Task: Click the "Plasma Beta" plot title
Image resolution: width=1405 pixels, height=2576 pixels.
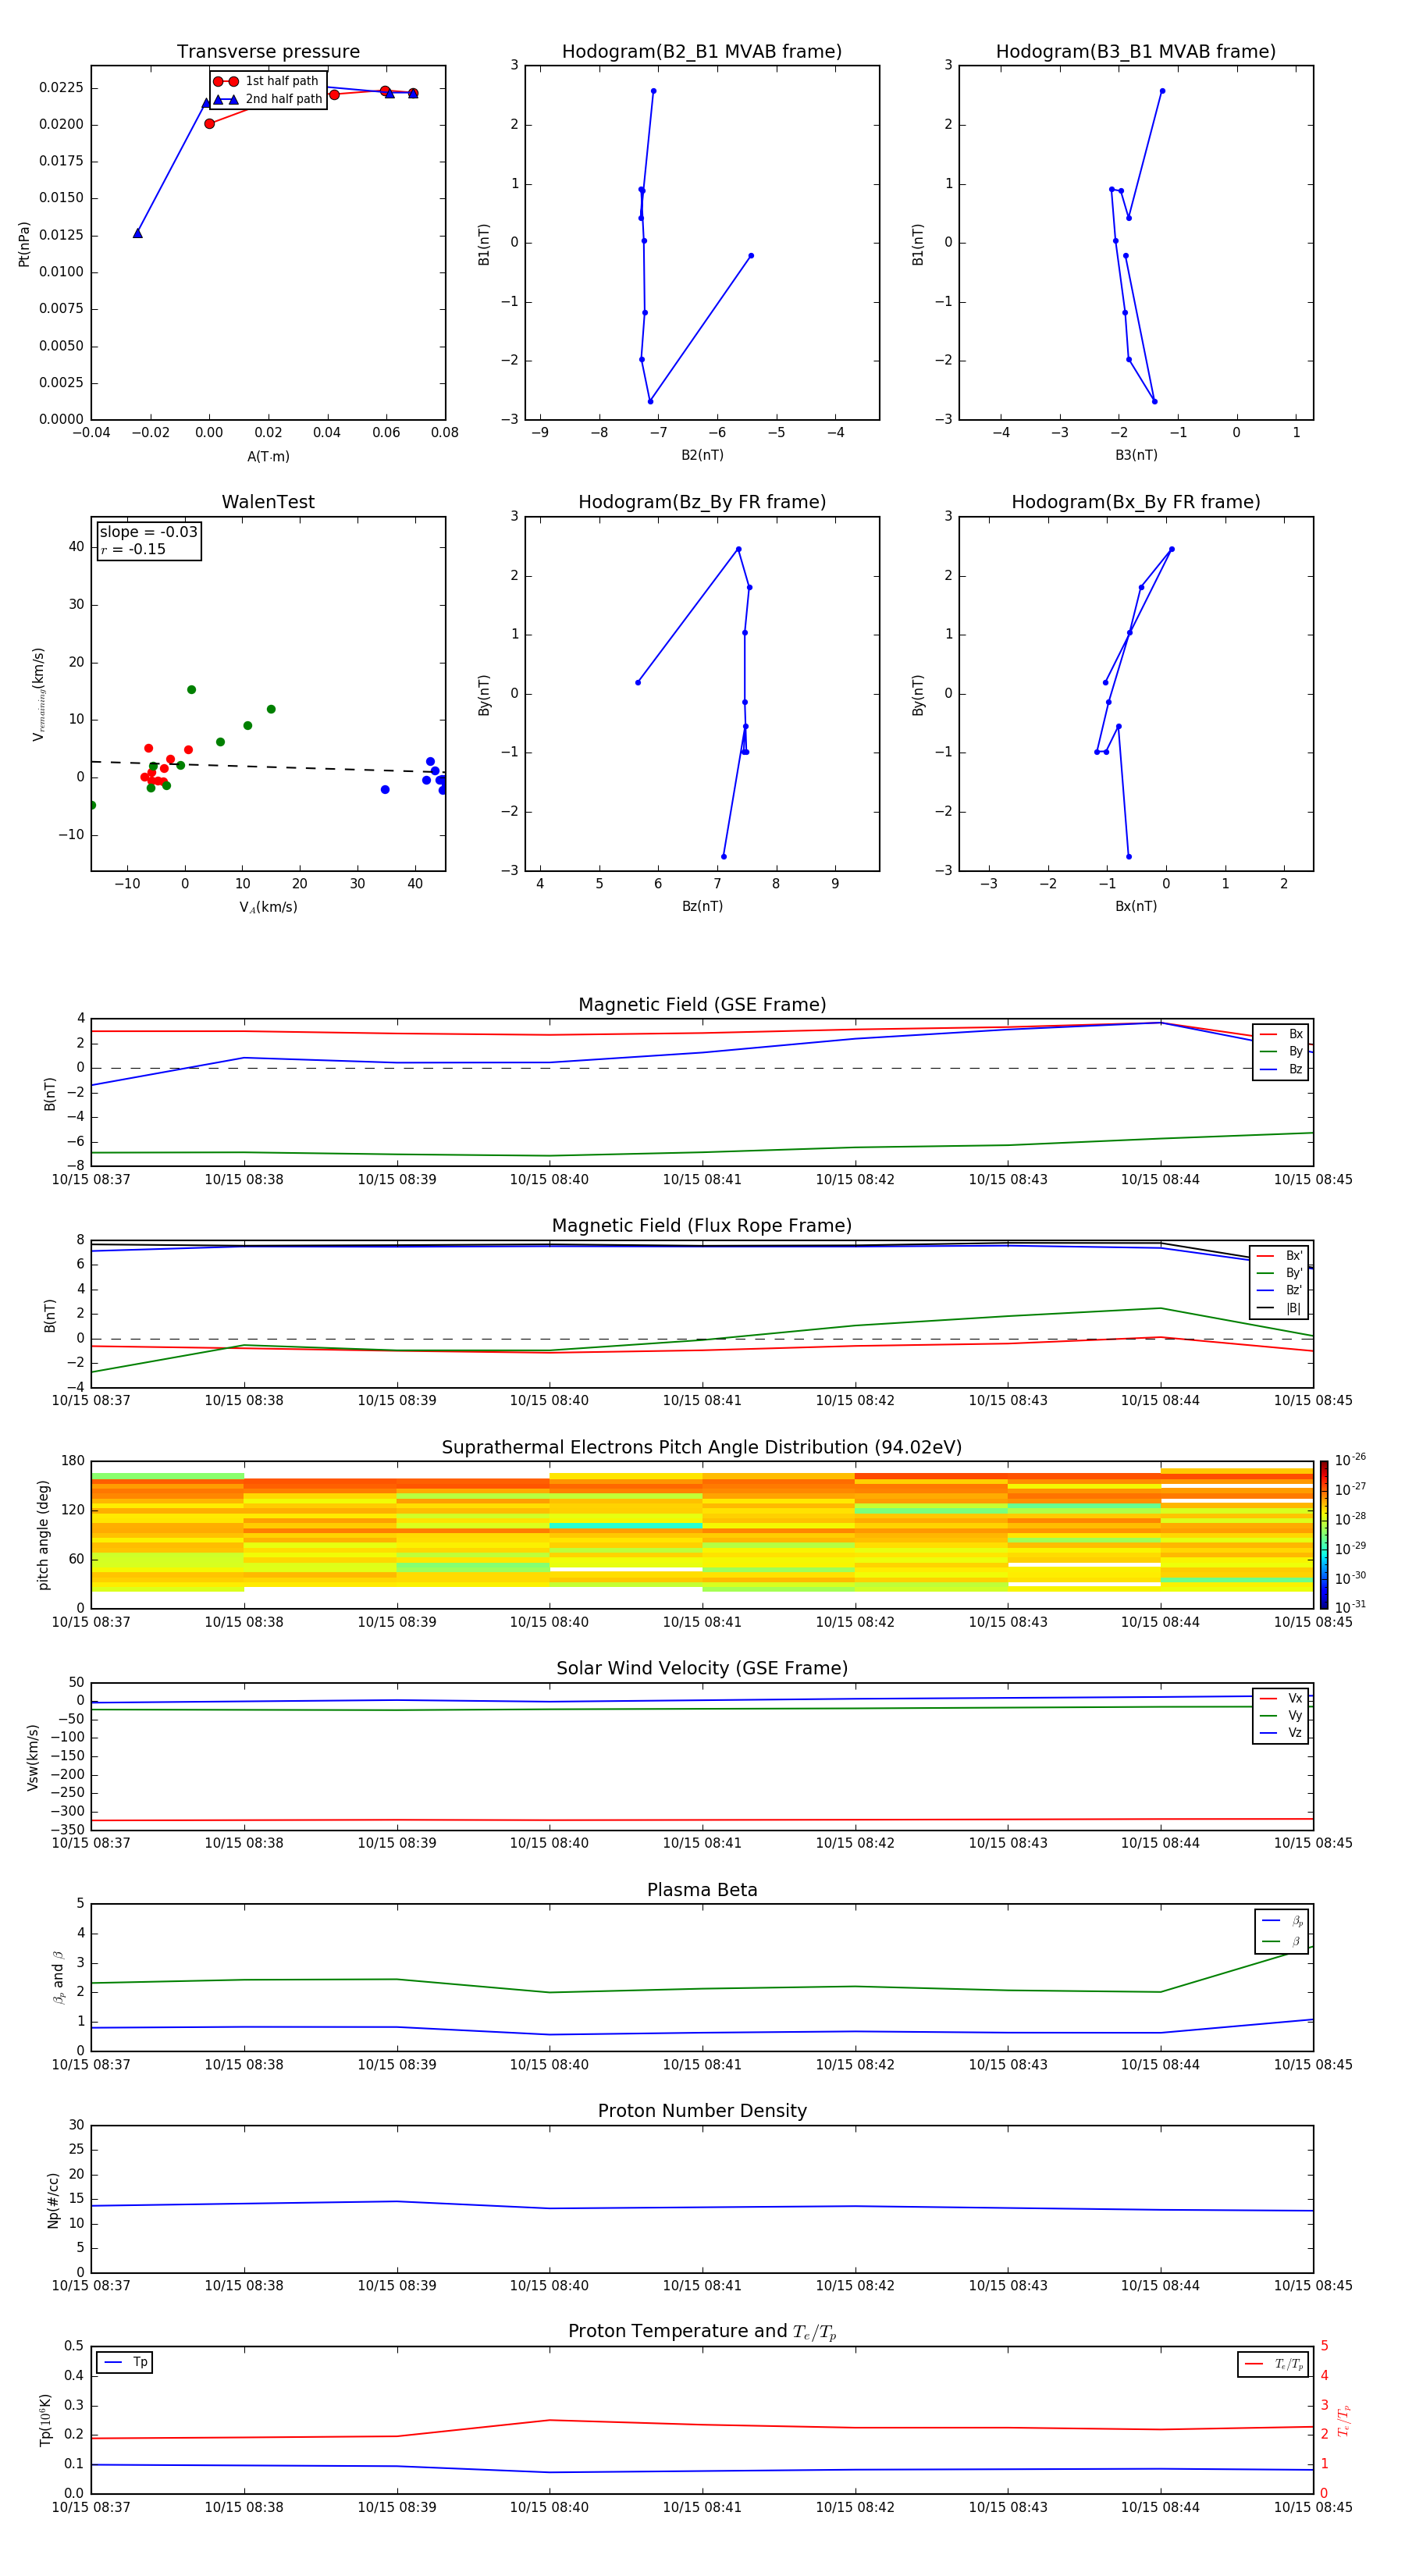Action: (702, 1890)
